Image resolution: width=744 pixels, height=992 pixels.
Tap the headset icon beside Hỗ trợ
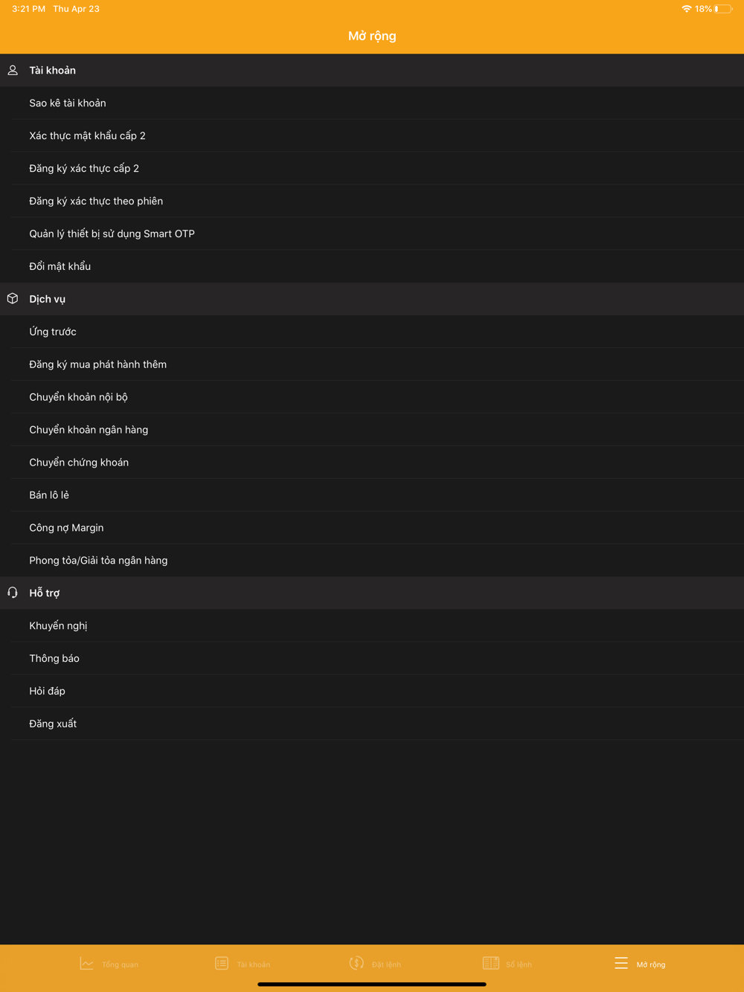(x=13, y=593)
